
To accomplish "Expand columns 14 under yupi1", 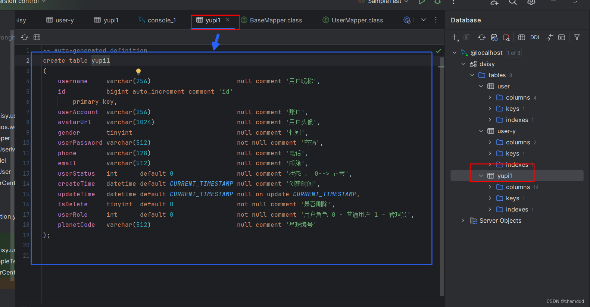I will pos(490,187).
